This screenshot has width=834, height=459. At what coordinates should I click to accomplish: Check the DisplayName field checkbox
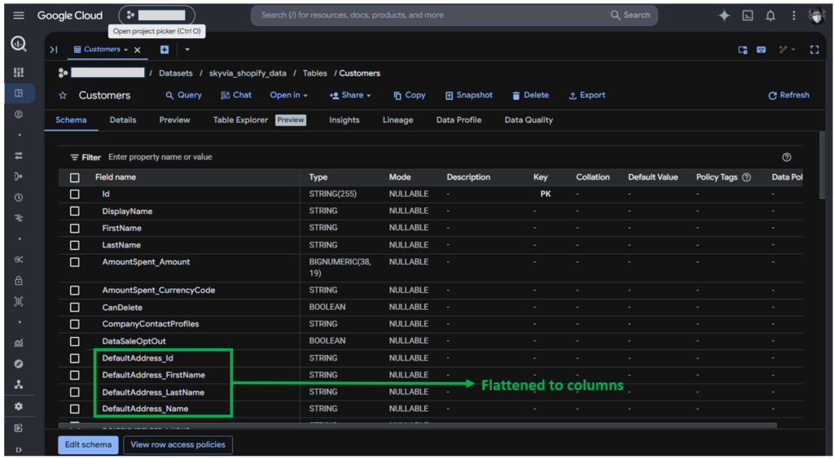pyautogui.click(x=74, y=212)
